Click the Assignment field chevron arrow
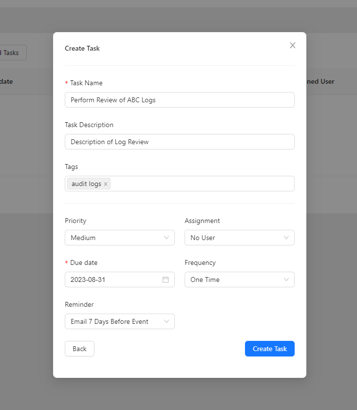The image size is (357, 410). [x=286, y=238]
